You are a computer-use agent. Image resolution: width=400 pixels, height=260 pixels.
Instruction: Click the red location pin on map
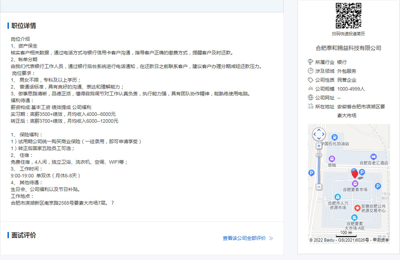[x=355, y=174]
